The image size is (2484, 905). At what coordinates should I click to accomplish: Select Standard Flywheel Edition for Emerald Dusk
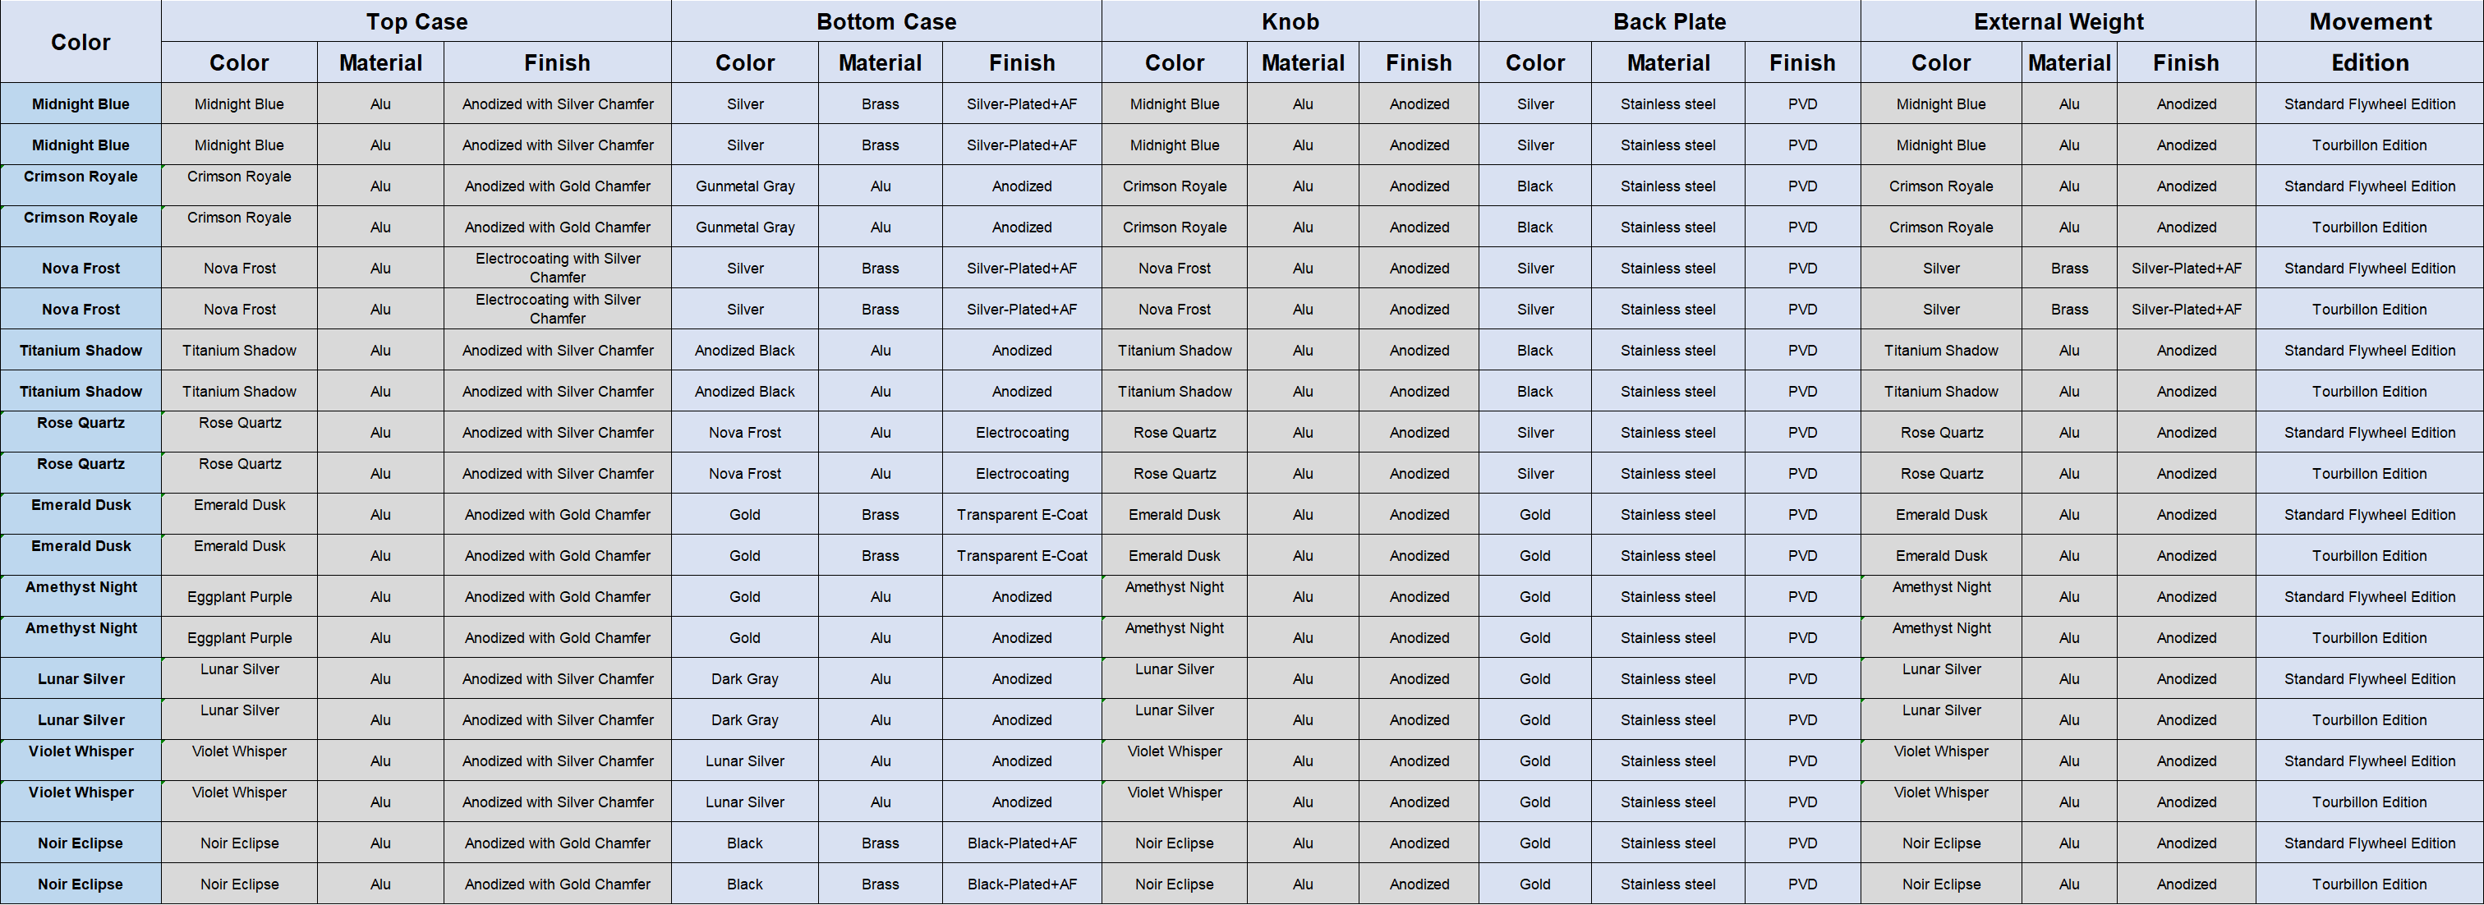tap(2369, 515)
